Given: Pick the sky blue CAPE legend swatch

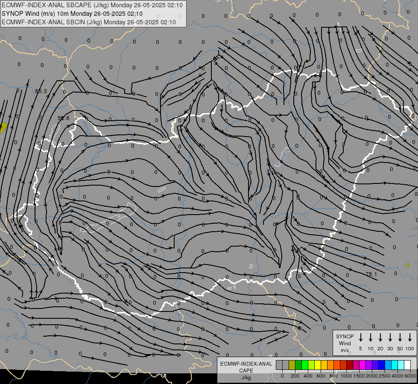Looking at the screenshot, I should [388, 365].
